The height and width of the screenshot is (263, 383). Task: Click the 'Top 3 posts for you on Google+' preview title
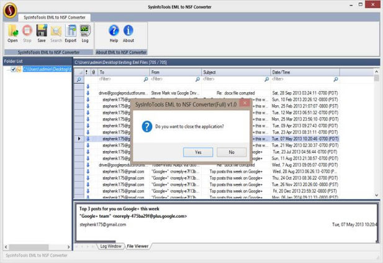(119, 209)
